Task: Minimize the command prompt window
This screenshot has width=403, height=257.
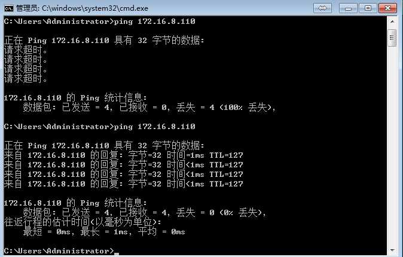Action: point(348,8)
